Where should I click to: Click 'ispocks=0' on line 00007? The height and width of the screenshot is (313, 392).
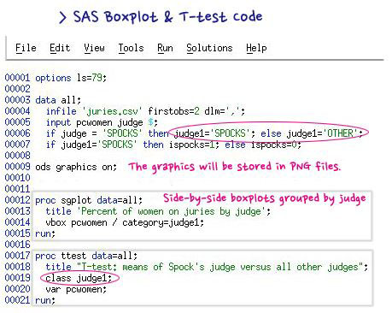[275, 145]
